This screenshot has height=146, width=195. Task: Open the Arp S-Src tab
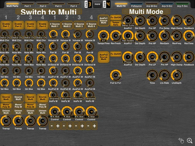click(167, 5)
